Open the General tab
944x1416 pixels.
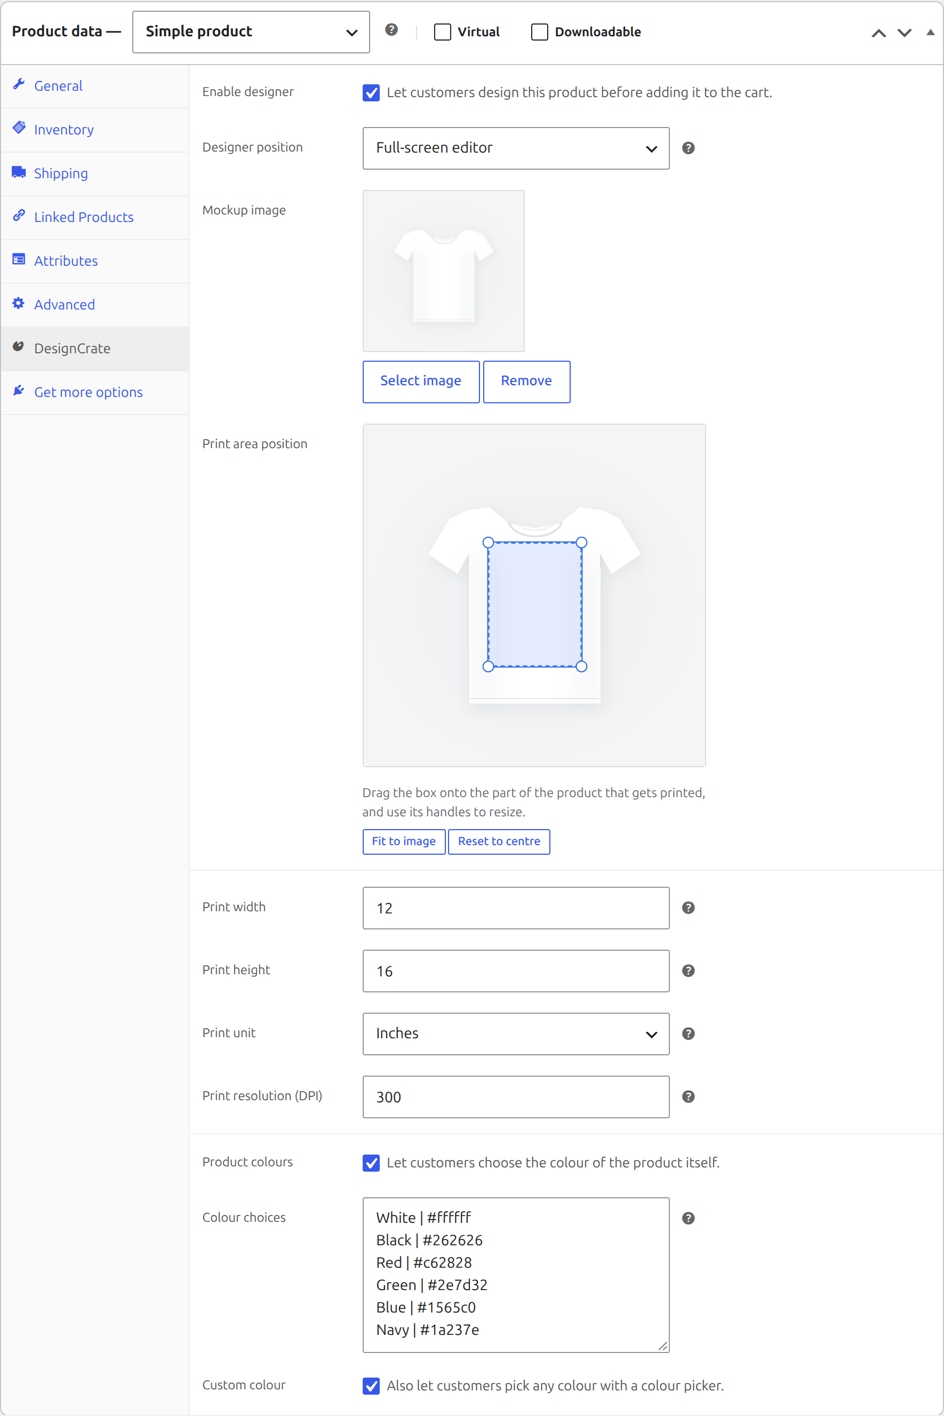pos(95,86)
